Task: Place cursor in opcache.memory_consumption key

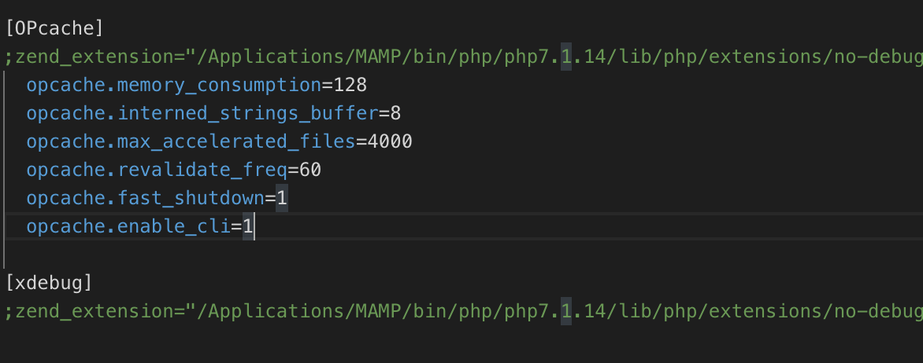Action: [173, 86]
